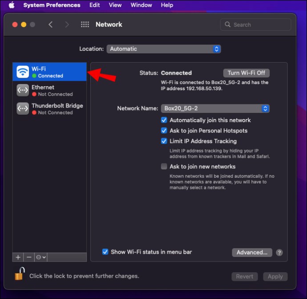Image resolution: width=307 pixels, height=299 pixels.
Task: Toggle Automatically join this network
Action: pyautogui.click(x=164, y=120)
